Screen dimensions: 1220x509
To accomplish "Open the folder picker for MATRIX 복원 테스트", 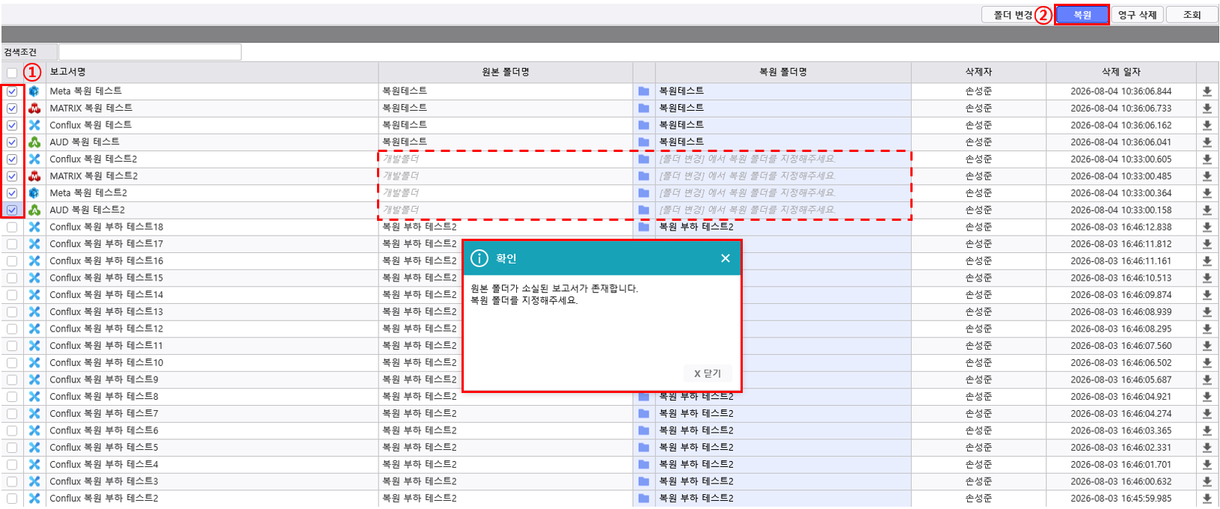I will 643,109.
